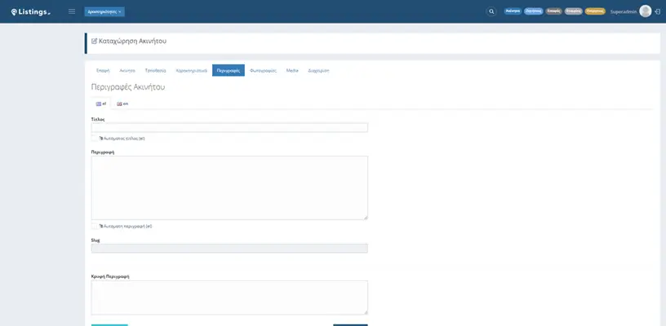Click the Περιγραφές Ακινήτου heading
The image size is (666, 326).
point(128,87)
